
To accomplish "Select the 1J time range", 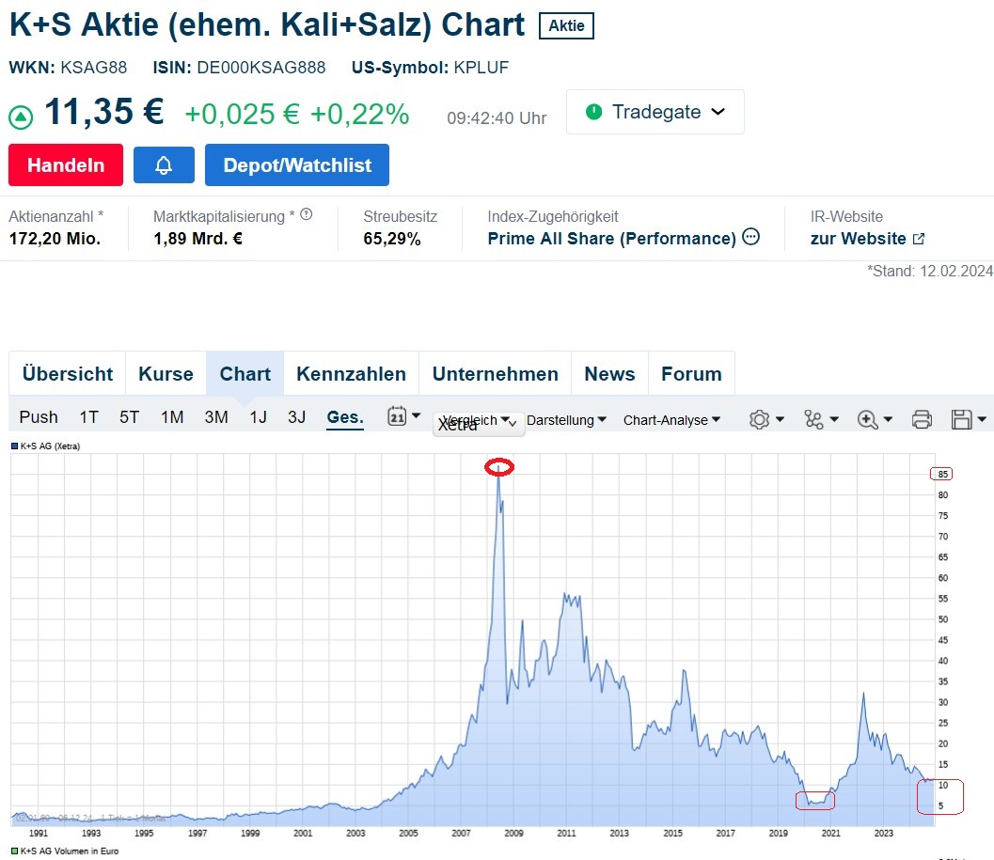I will (x=258, y=417).
